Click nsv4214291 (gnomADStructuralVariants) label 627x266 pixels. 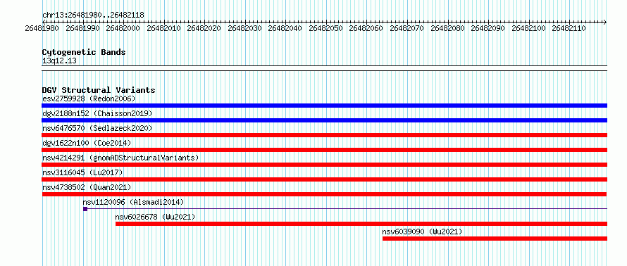(x=120, y=158)
